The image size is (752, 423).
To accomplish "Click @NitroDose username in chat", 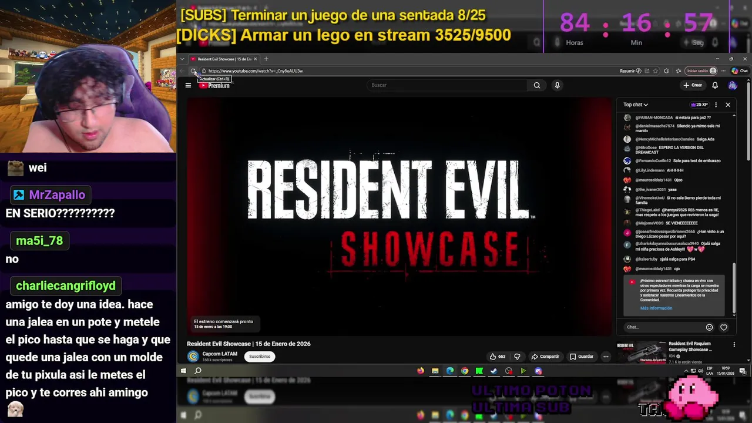I will (x=646, y=147).
